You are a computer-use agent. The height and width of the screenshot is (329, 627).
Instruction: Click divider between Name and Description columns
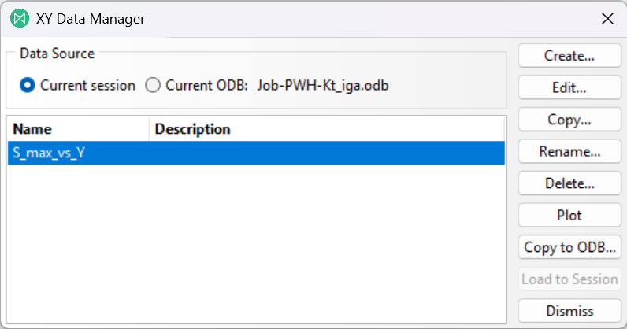[x=149, y=129]
